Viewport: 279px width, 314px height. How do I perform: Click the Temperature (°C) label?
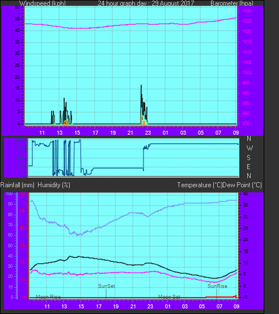click(x=200, y=185)
